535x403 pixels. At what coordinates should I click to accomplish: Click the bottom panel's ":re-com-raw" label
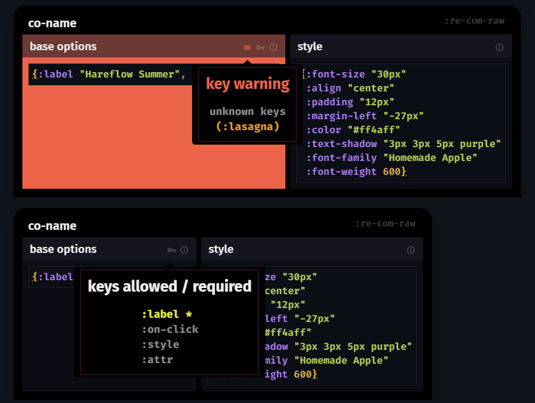click(x=385, y=223)
